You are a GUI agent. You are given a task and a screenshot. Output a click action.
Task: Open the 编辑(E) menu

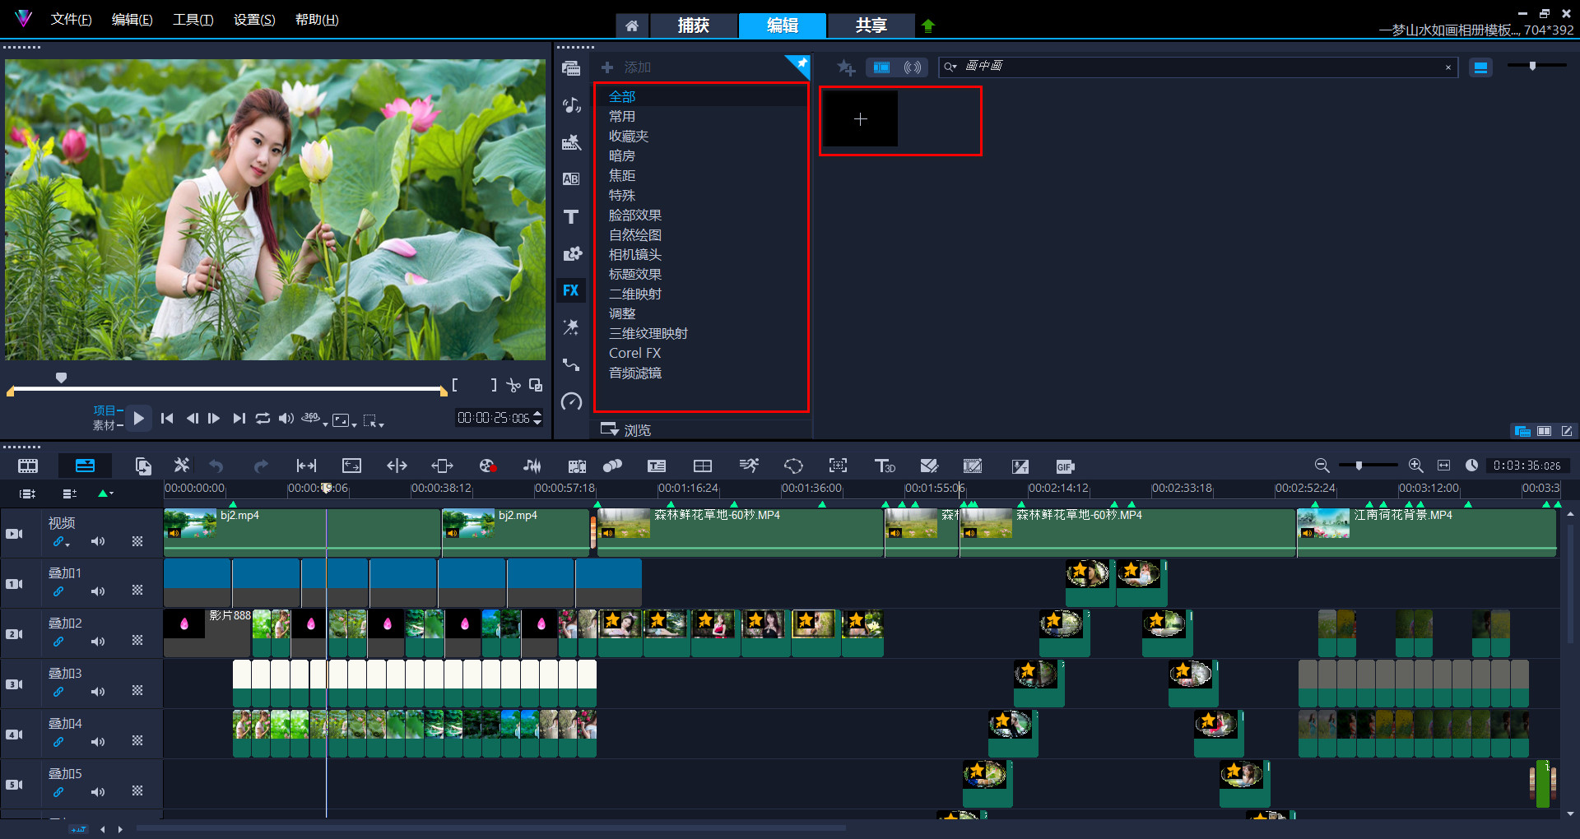click(x=132, y=20)
